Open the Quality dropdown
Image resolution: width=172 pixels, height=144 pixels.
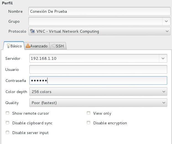pyautogui.click(x=98, y=103)
